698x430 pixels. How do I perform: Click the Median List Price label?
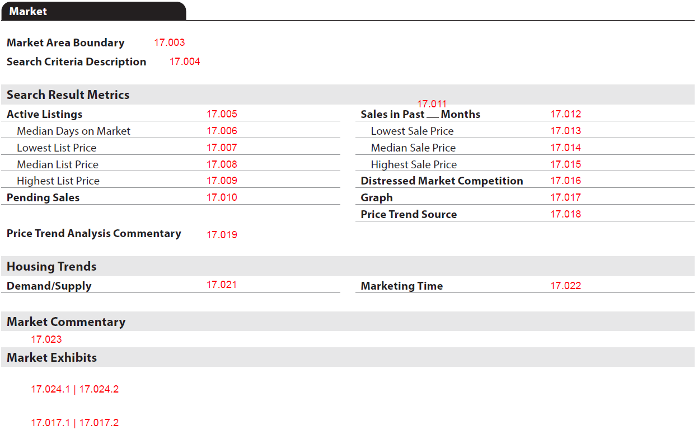click(x=58, y=164)
